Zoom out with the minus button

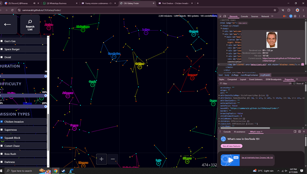click(x=113, y=159)
